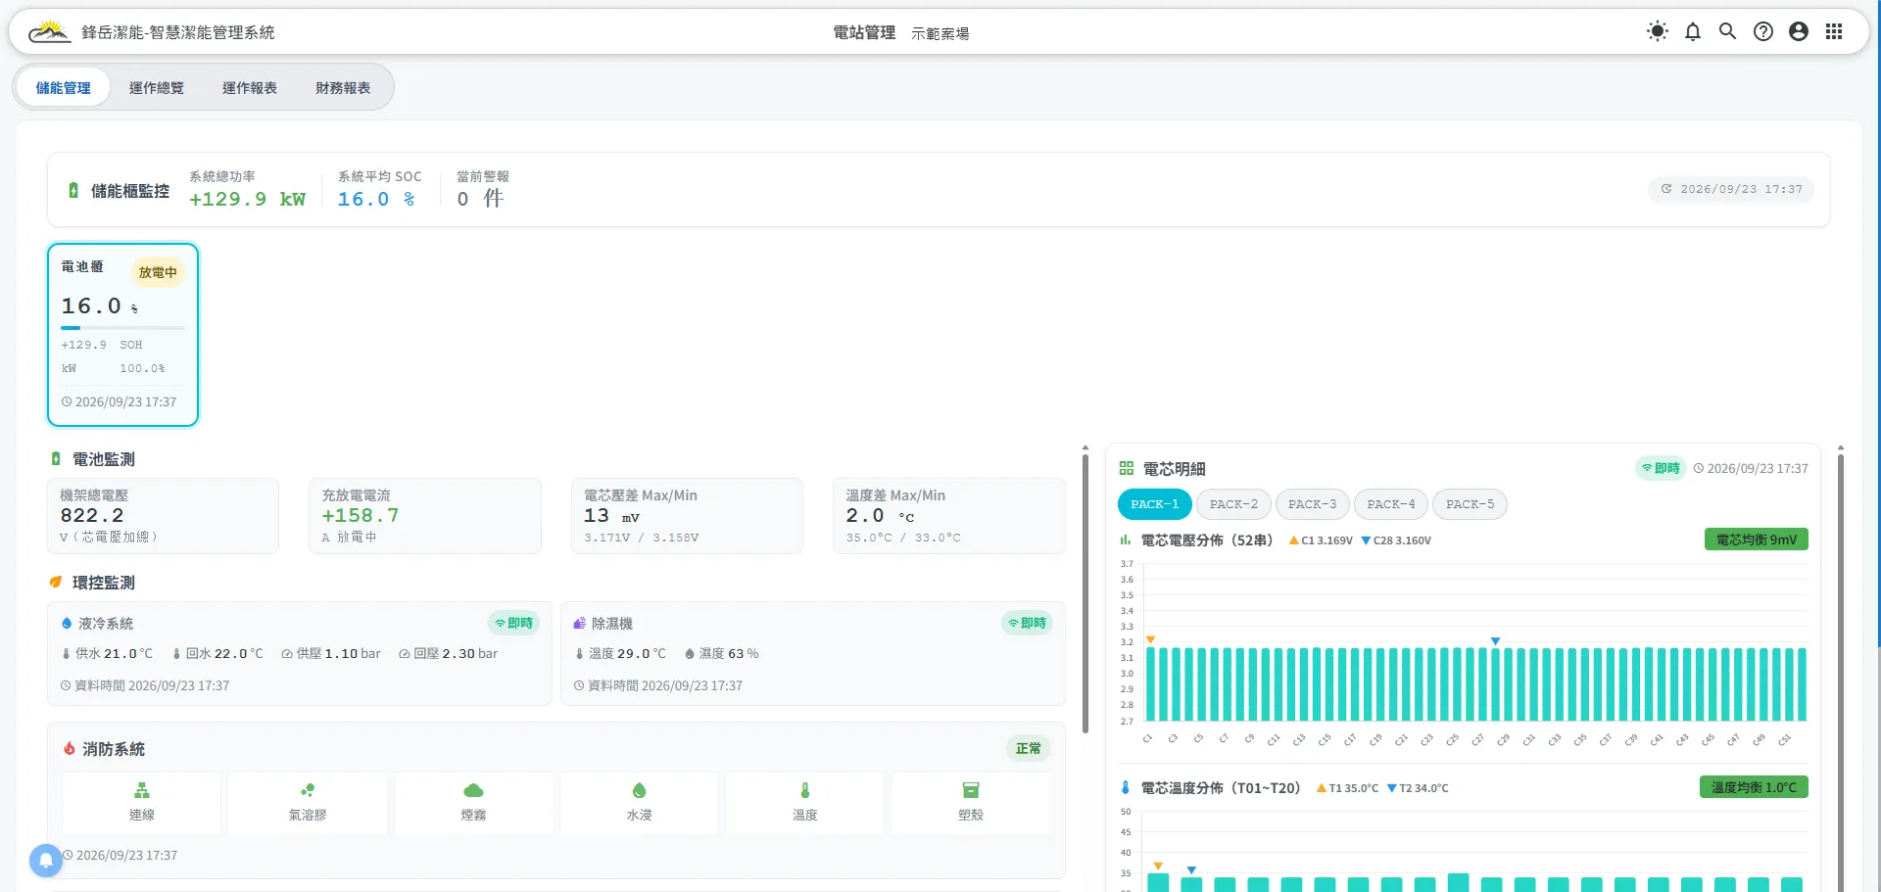Open the user account icon
The height and width of the screenshot is (892, 1881).
(1798, 31)
